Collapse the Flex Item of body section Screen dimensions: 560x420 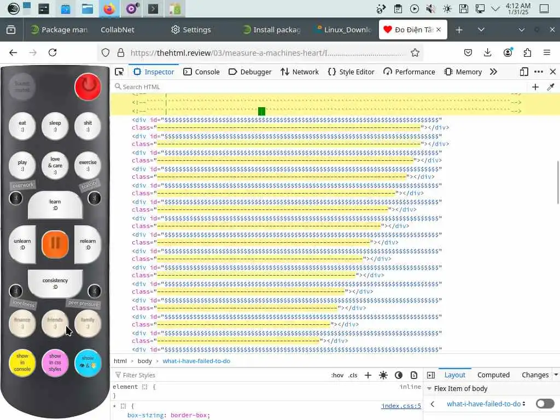tap(429, 389)
